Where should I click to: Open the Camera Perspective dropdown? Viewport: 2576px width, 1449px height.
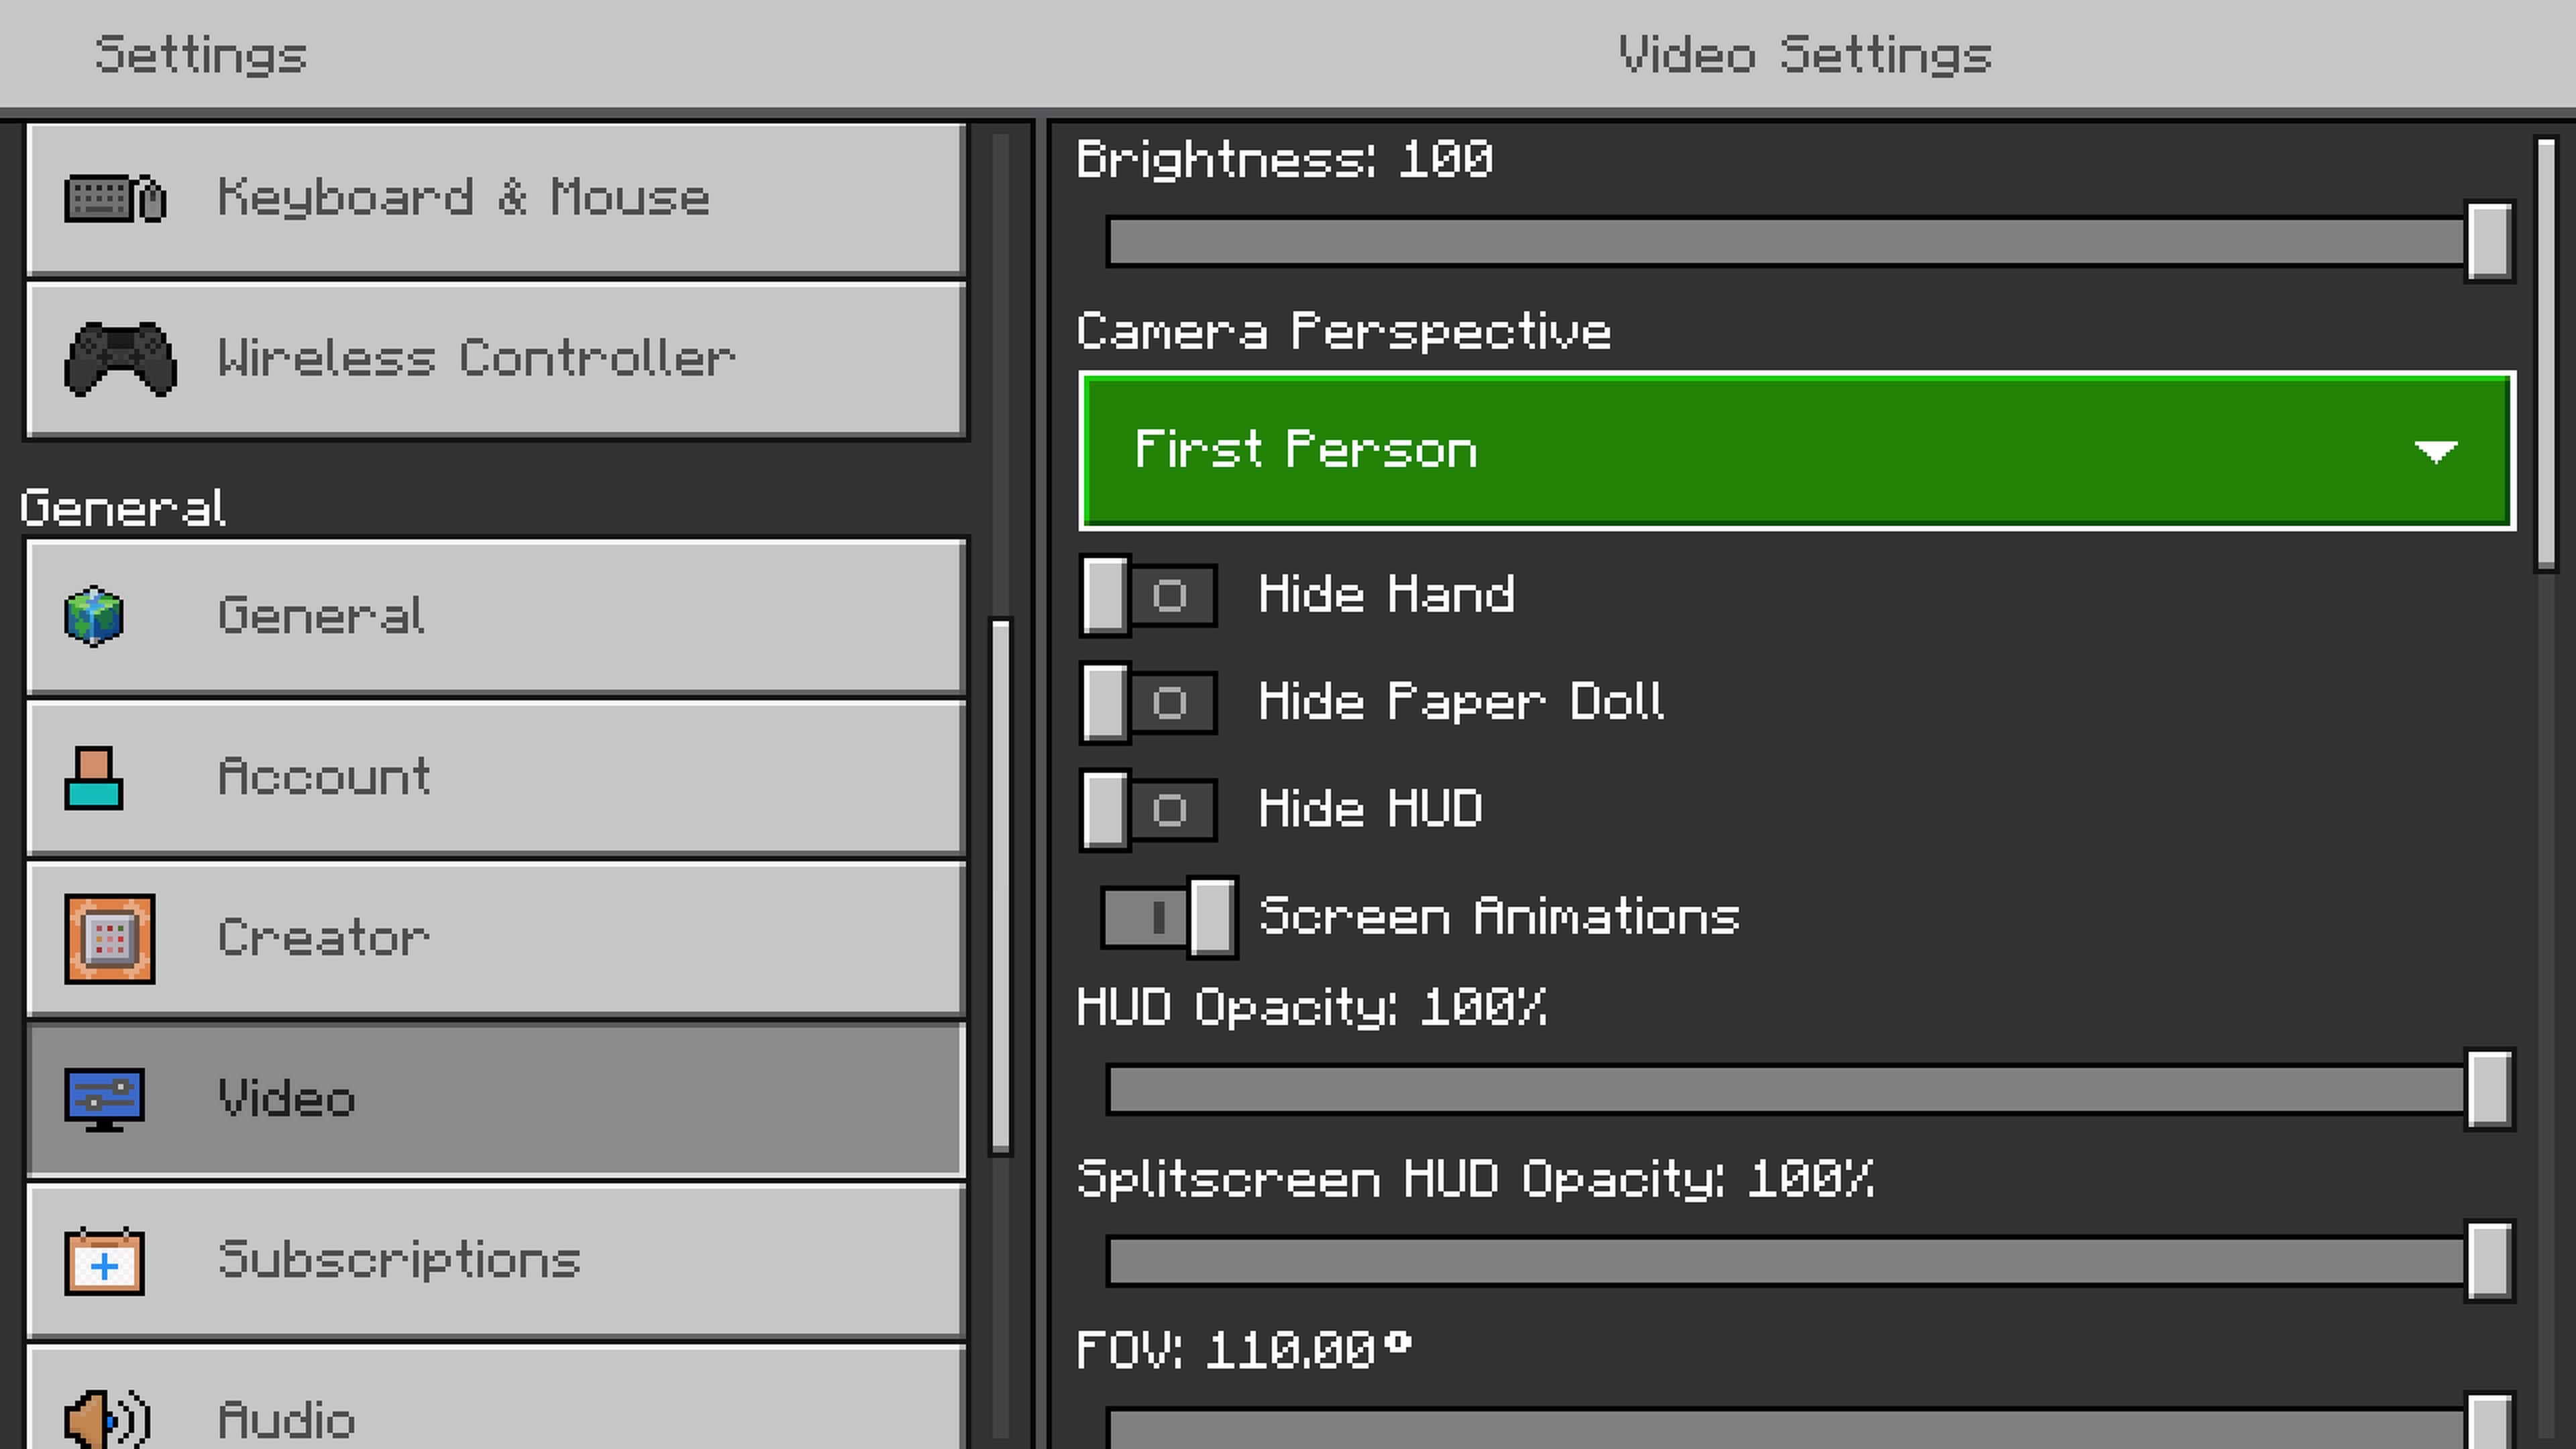tap(1796, 451)
